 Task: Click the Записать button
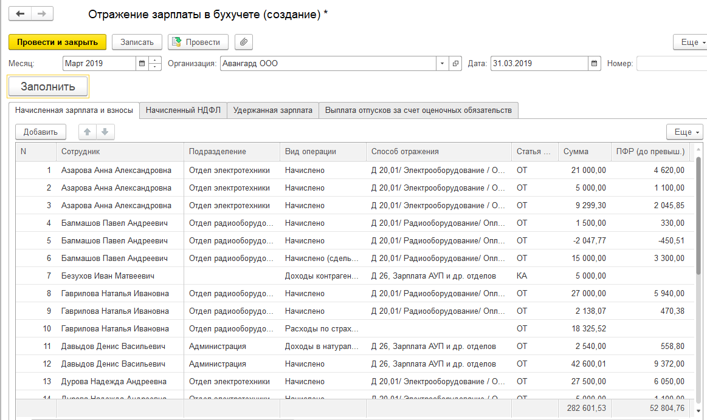pyautogui.click(x=137, y=42)
